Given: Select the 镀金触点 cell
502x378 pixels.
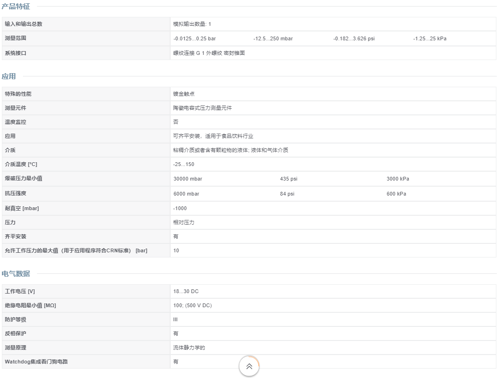Looking at the screenshot, I should point(181,94).
